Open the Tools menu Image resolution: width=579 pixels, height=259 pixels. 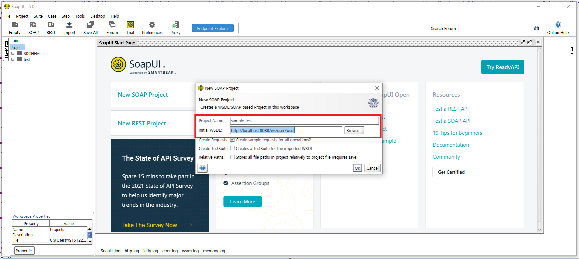coord(80,16)
